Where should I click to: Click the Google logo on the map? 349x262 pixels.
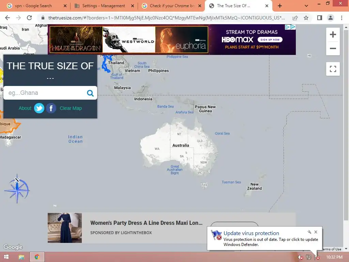point(13,247)
